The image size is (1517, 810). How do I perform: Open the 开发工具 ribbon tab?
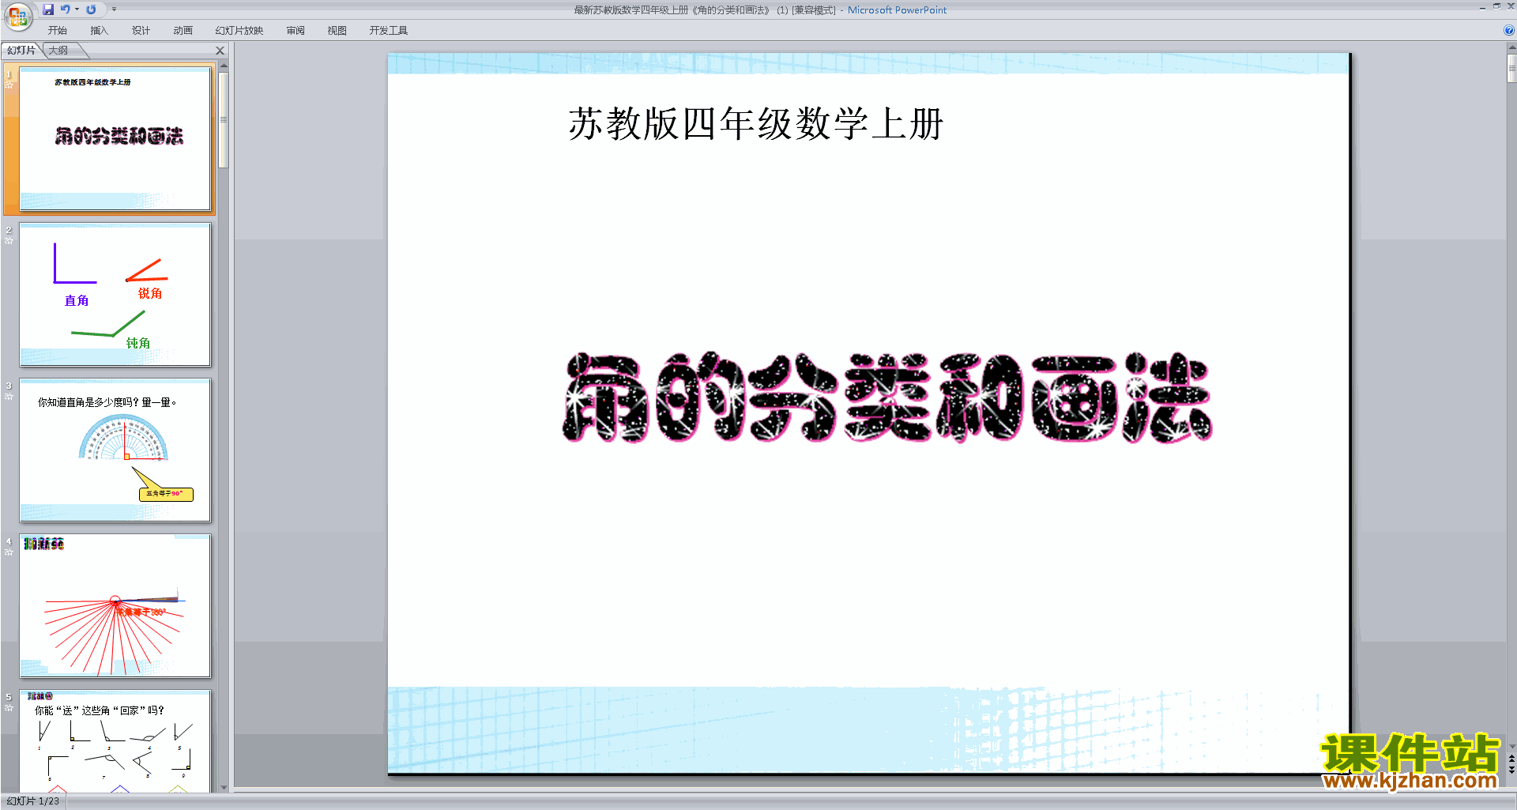pos(389,31)
